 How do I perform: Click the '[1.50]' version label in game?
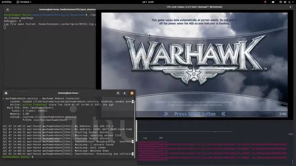(283, 114)
